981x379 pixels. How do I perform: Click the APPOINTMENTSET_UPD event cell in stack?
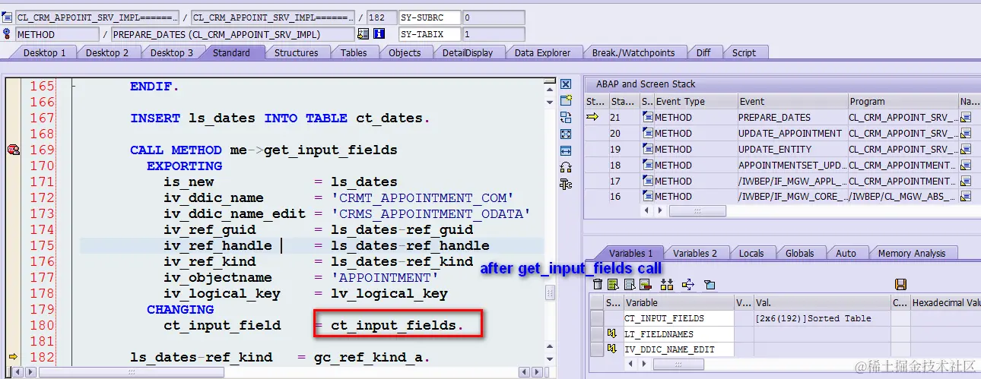tap(792, 165)
